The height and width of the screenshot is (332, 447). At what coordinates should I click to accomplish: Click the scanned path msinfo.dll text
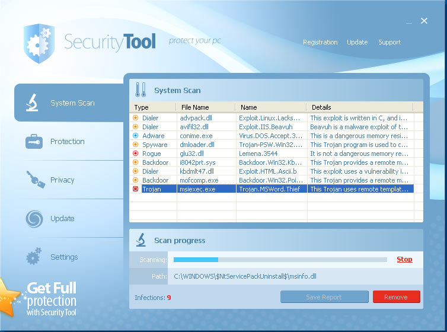[245, 276]
